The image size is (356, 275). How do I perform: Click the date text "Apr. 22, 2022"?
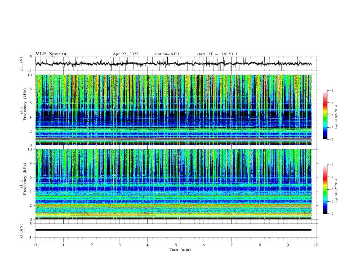pos(125,54)
